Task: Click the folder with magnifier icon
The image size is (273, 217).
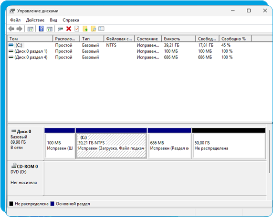Action: (x=94, y=29)
